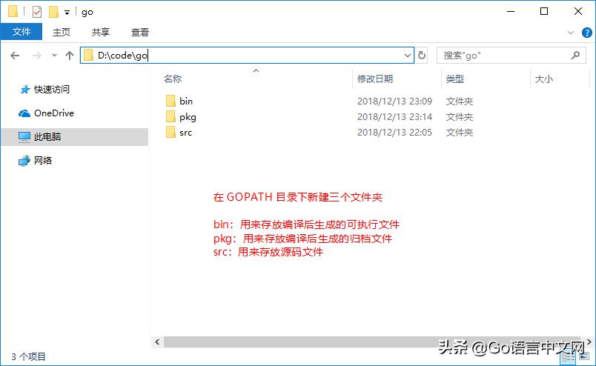Click the date 2018/12/13 23:14

pyautogui.click(x=394, y=116)
